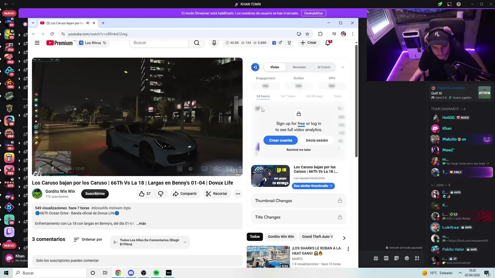Screen dimensions: 495x278
Task: Open player settings gear icon
Action: tap(217, 169)
